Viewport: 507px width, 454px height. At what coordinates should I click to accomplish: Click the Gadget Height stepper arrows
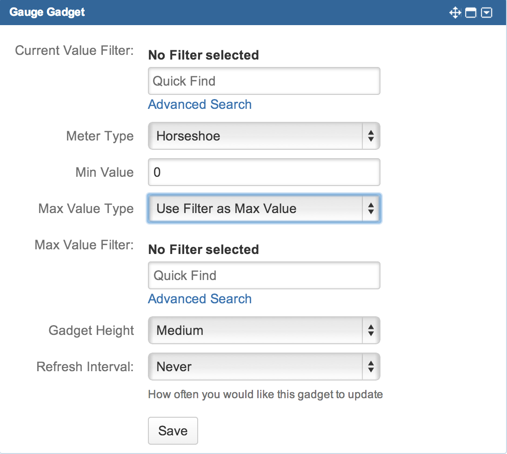(371, 330)
